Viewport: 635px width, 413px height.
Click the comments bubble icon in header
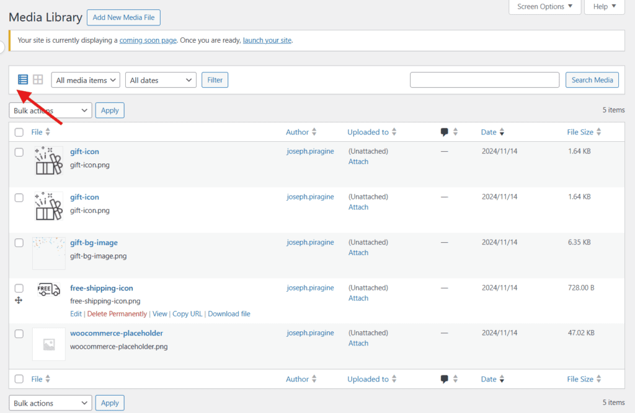click(x=444, y=132)
